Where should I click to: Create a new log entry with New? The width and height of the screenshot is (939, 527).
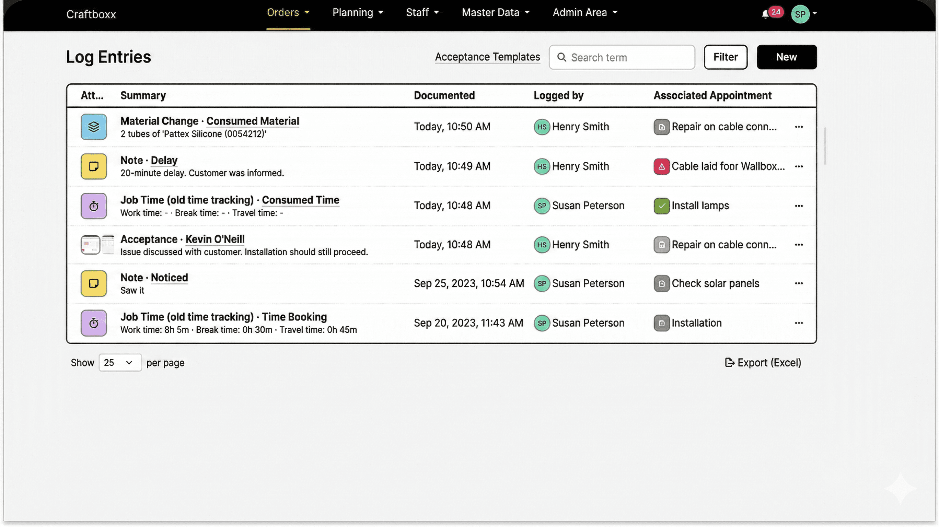(786, 57)
